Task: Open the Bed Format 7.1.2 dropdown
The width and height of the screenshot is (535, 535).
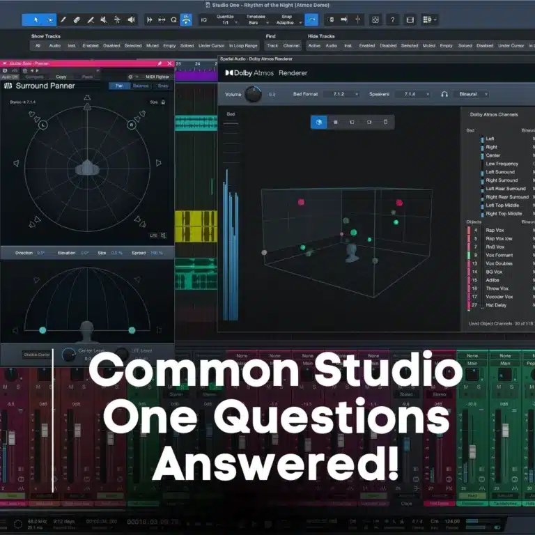Action: (341, 94)
